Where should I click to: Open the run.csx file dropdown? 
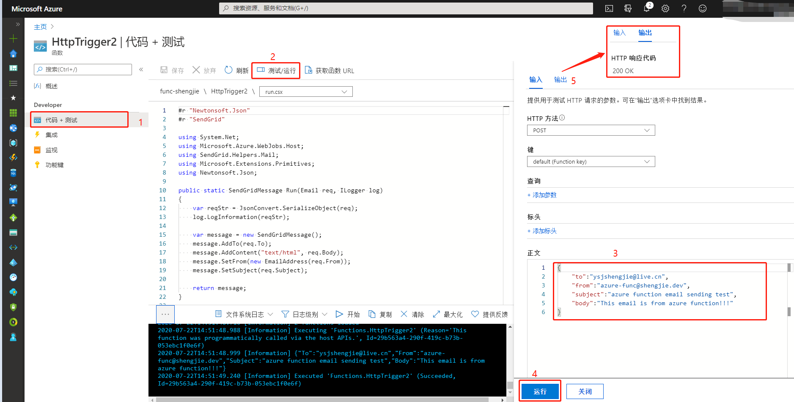pos(305,92)
